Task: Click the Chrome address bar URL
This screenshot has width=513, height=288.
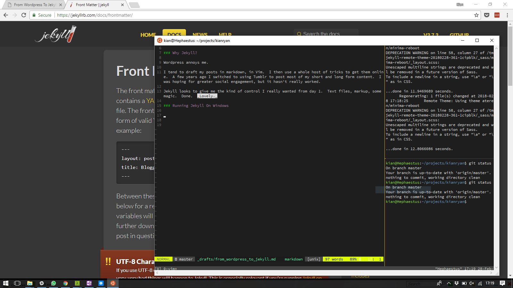Action: (x=95, y=15)
